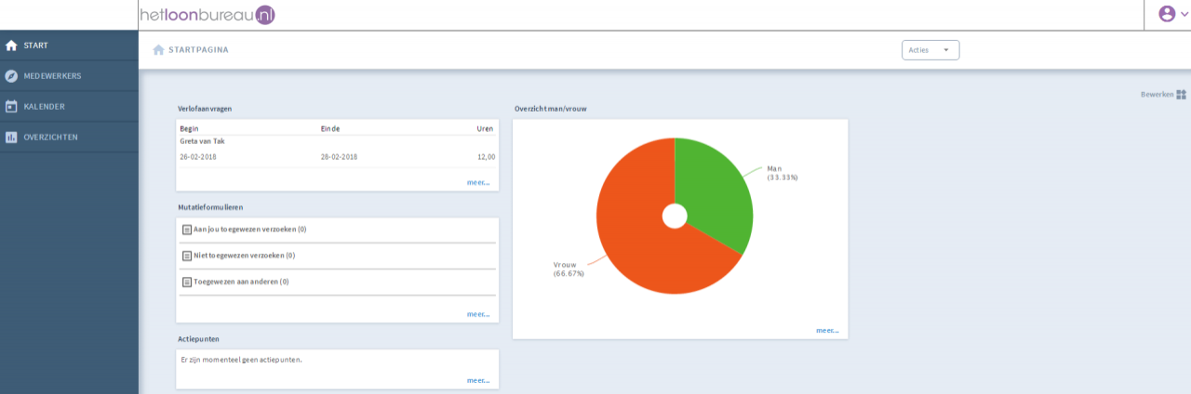Click 'meer...' under the man/vrouw chart
The height and width of the screenshot is (394, 1191).
coord(827,330)
